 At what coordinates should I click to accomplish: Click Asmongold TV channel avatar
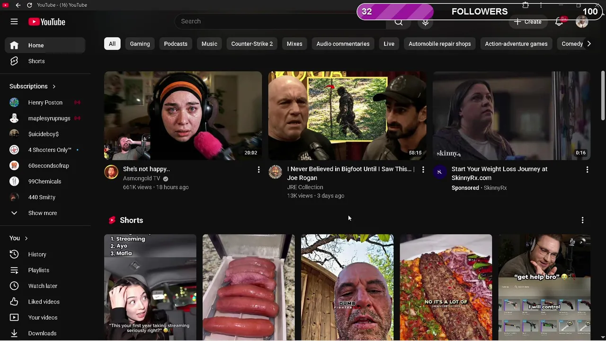(x=111, y=172)
